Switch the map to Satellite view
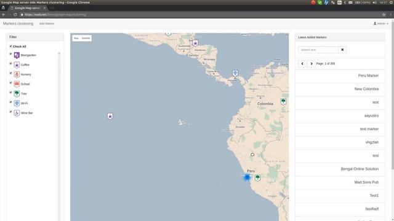The image size is (394, 221). click(86, 38)
